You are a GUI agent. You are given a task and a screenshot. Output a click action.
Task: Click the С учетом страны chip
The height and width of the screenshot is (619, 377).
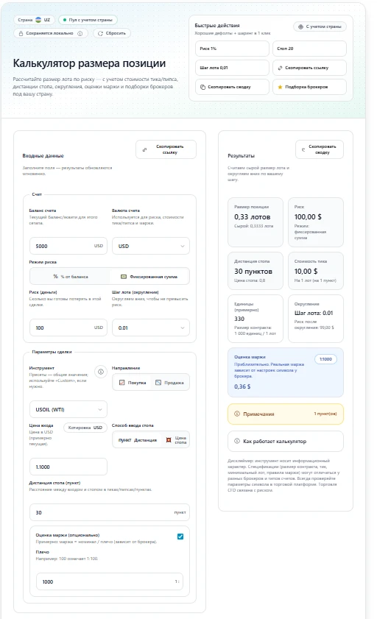pos(320,26)
